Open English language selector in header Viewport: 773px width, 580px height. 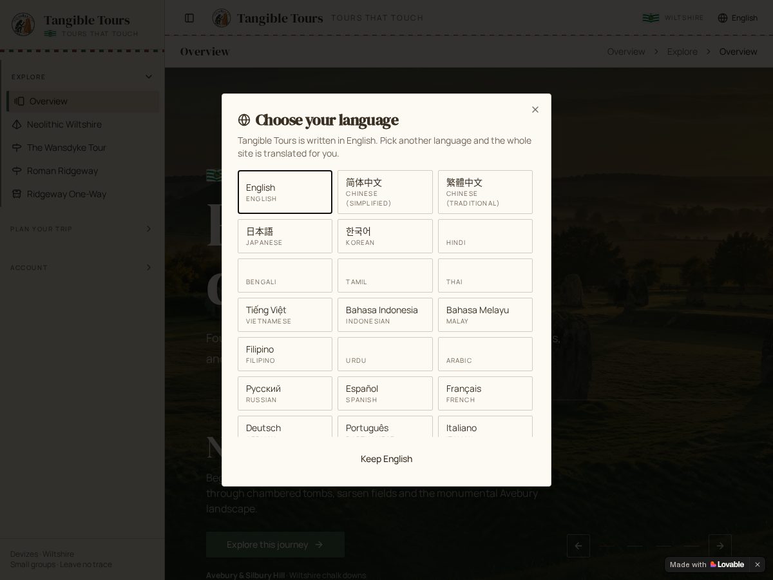click(x=738, y=18)
